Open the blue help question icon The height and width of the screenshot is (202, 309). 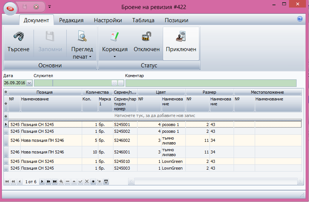coord(300,19)
